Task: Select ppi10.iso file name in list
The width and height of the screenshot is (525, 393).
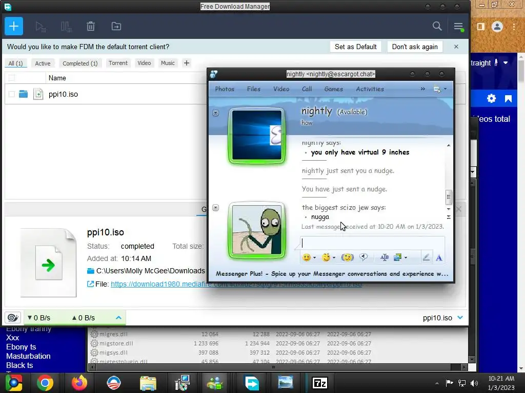Action: (x=63, y=94)
